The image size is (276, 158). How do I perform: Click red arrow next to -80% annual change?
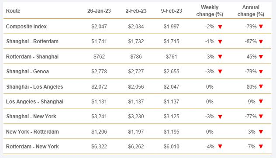click(x=261, y=86)
